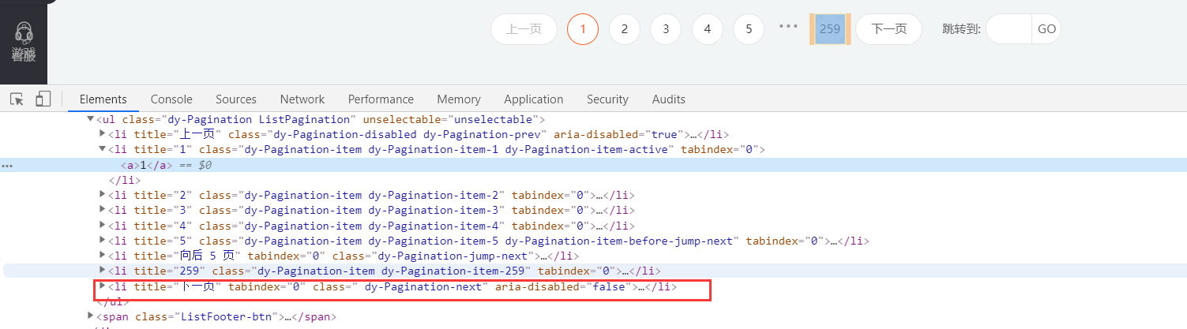Click the three-dot ellipsis beside the selected line
The width and height of the screenshot is (1187, 329).
6,166
